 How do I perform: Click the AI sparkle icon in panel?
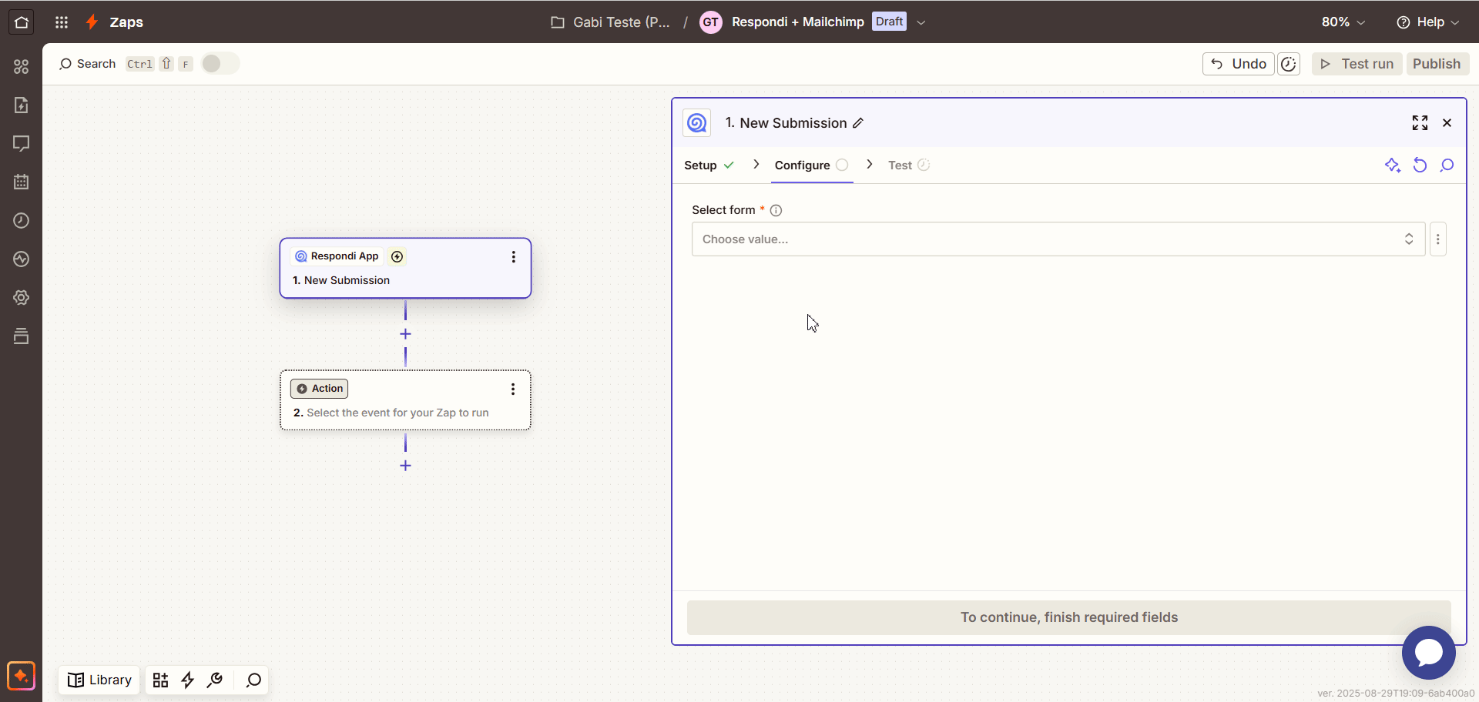[x=1392, y=165]
